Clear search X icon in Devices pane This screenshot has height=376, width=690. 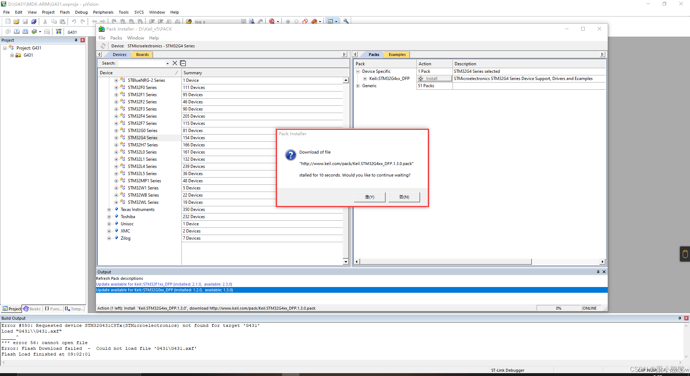pos(175,63)
